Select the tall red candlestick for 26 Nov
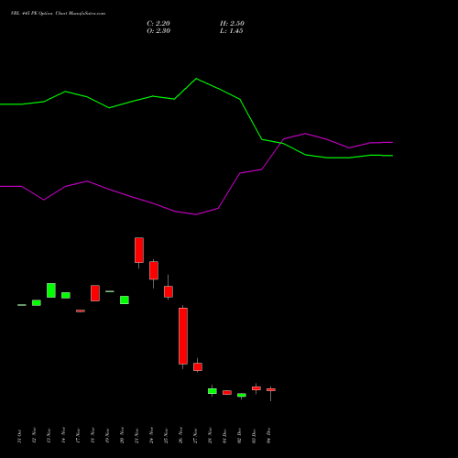 [x=183, y=336]
